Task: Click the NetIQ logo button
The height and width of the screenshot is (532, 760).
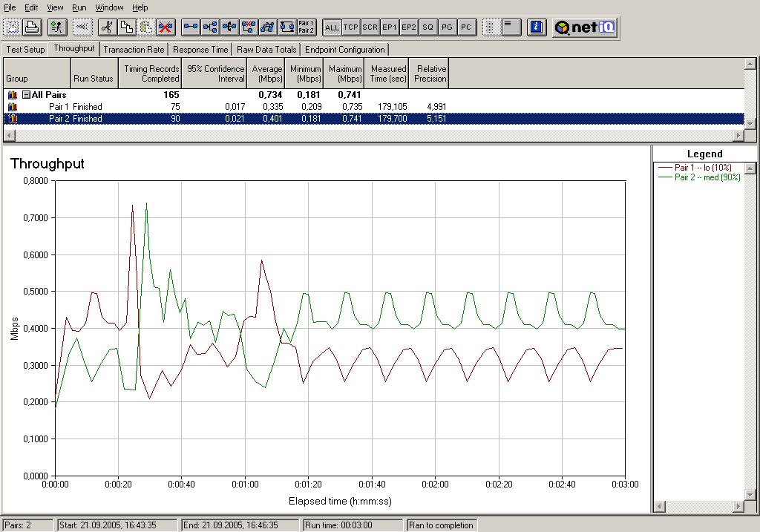Action: (x=584, y=27)
